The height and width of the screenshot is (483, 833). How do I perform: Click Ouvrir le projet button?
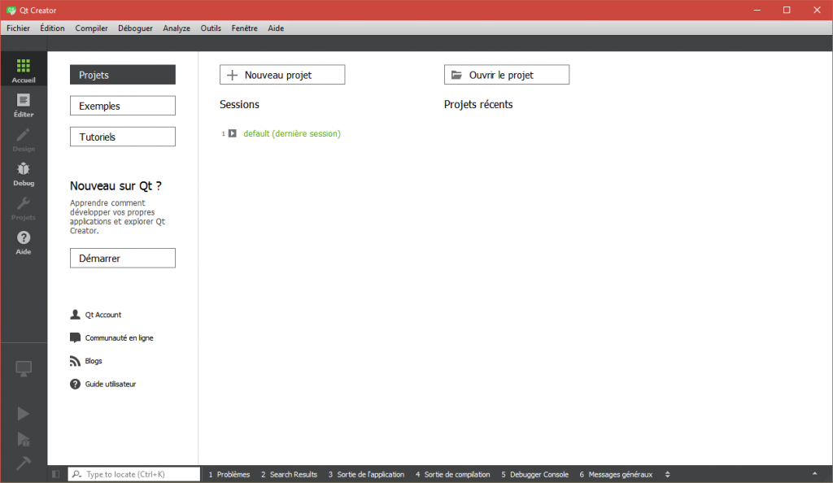(x=506, y=75)
